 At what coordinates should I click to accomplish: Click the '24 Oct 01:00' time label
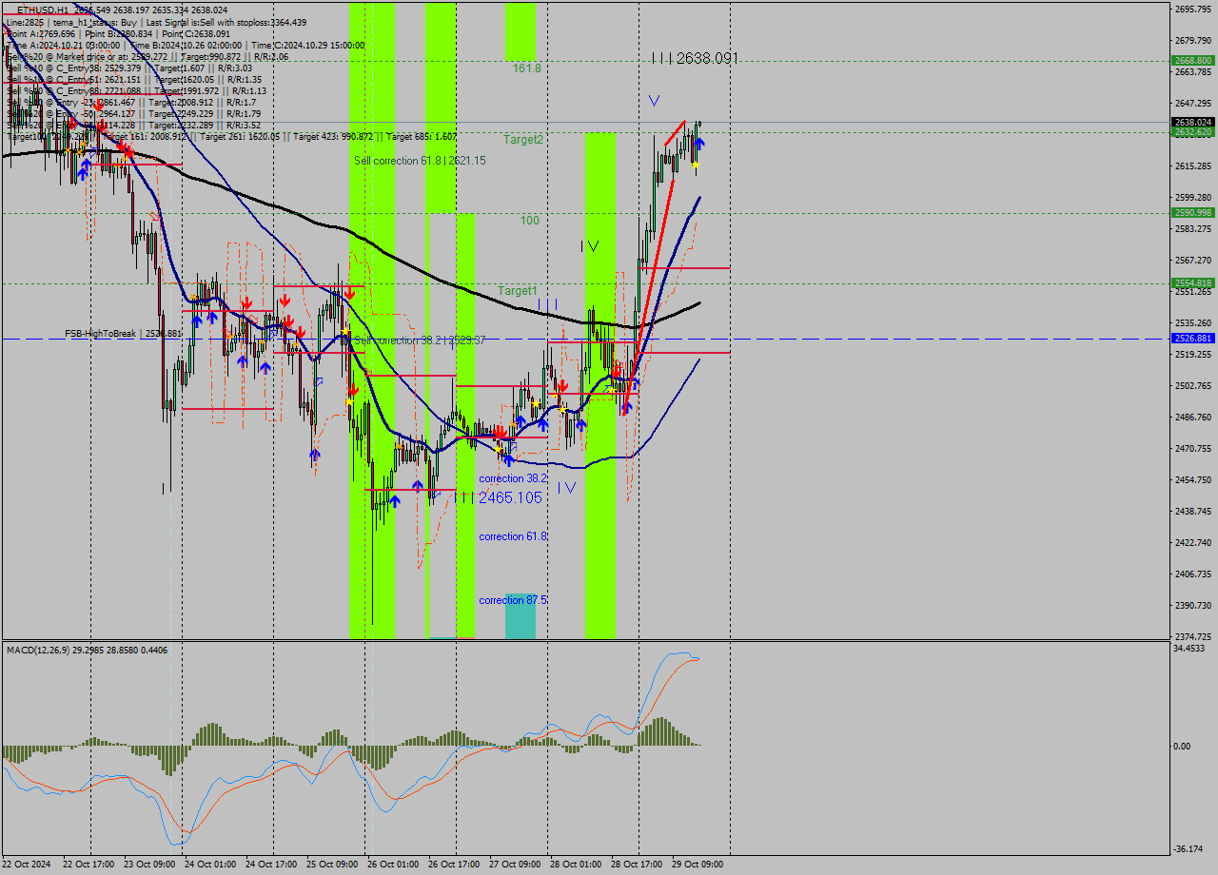[x=210, y=865]
